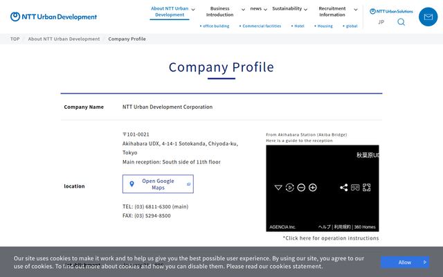Share the 360 tour view
This screenshot has width=443, height=277.
(x=343, y=188)
